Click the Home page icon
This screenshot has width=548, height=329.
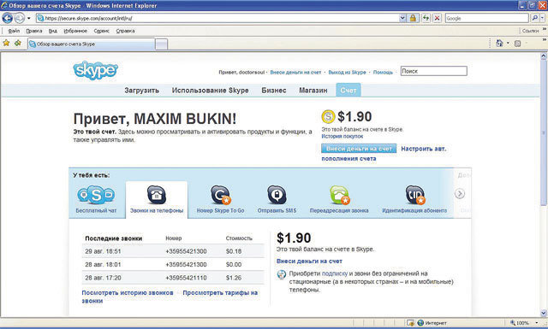pos(499,44)
